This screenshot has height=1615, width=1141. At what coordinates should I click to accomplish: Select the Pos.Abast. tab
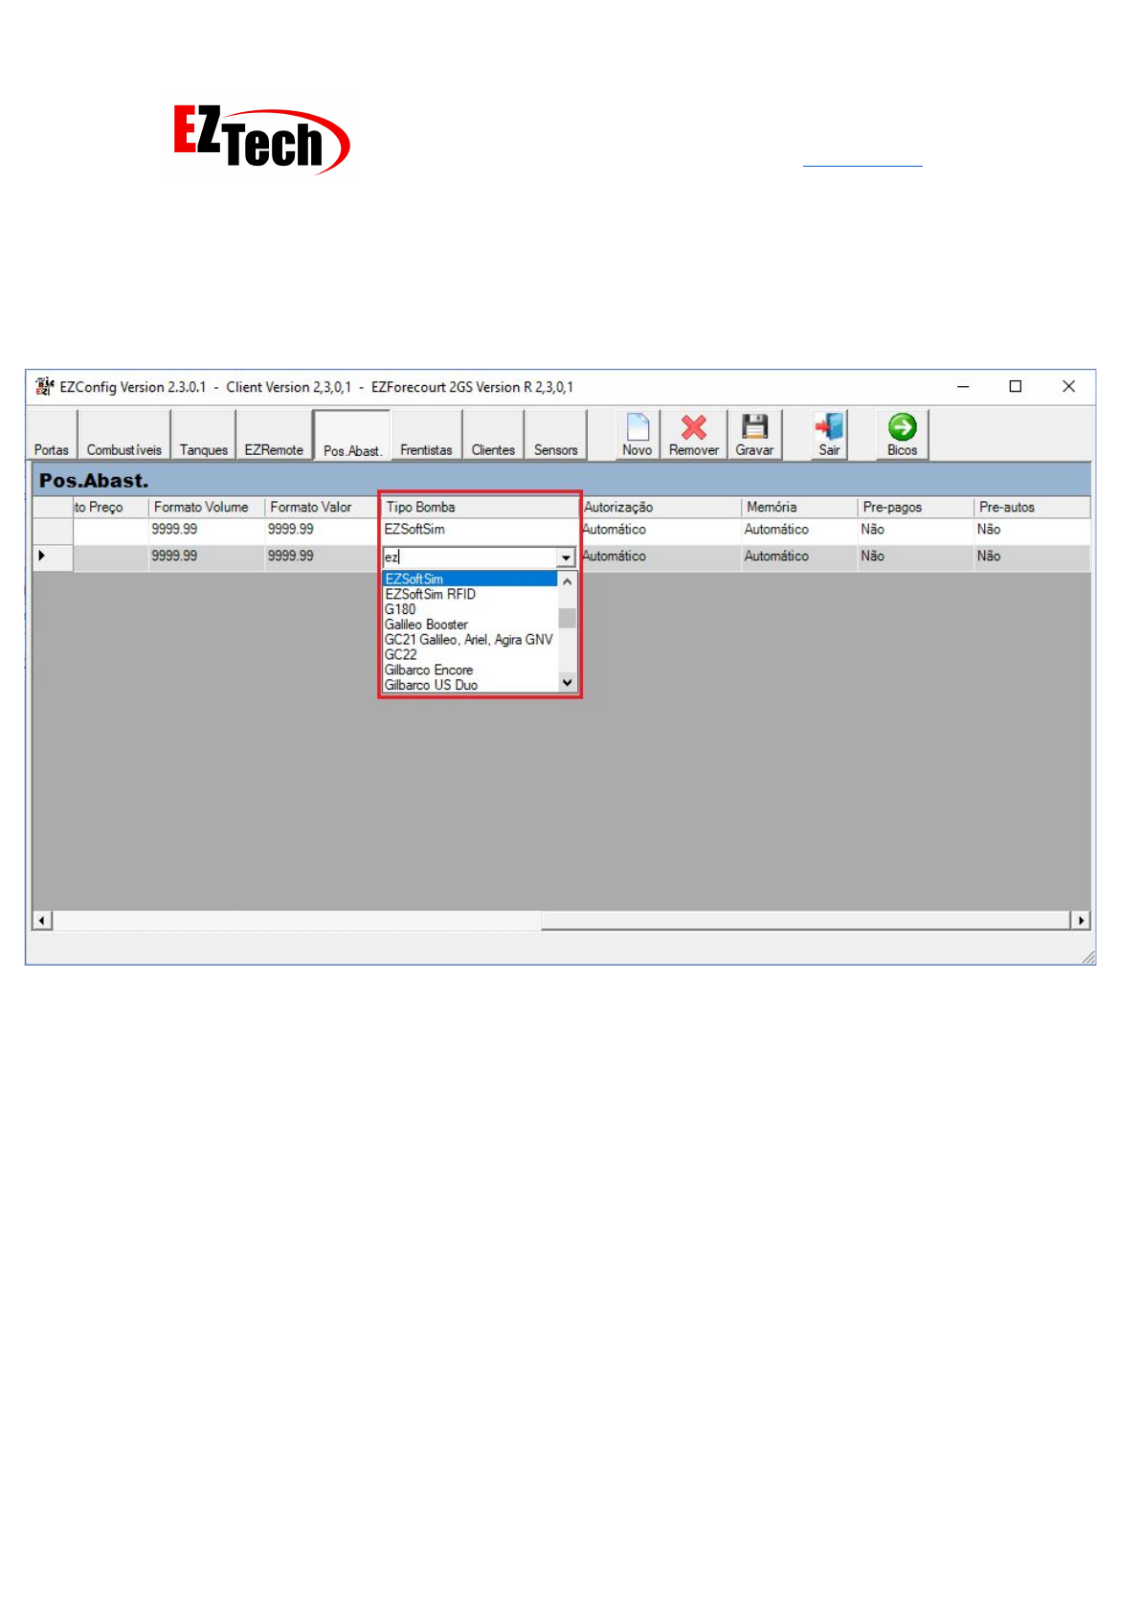pos(352,436)
